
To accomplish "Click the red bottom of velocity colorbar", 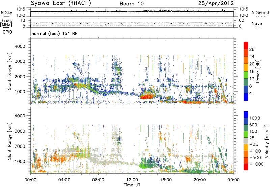I will (246, 167).
